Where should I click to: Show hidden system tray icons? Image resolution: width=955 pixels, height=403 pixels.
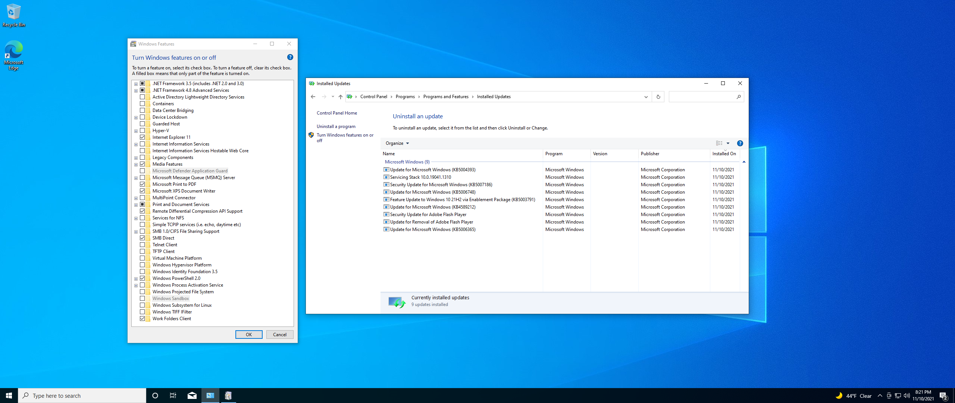coord(880,396)
